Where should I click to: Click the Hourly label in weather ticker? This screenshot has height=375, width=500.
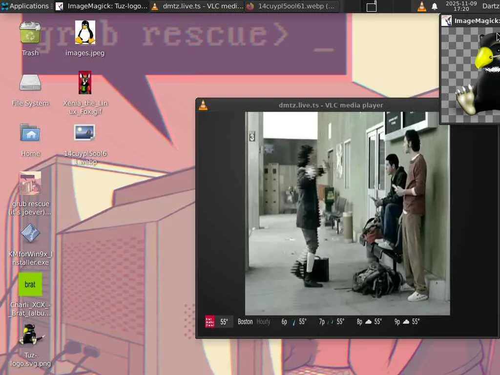(x=263, y=322)
